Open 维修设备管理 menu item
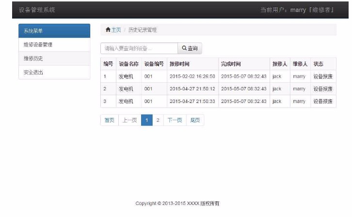Screen dimensions: 352x217 pyautogui.click(x=54, y=45)
